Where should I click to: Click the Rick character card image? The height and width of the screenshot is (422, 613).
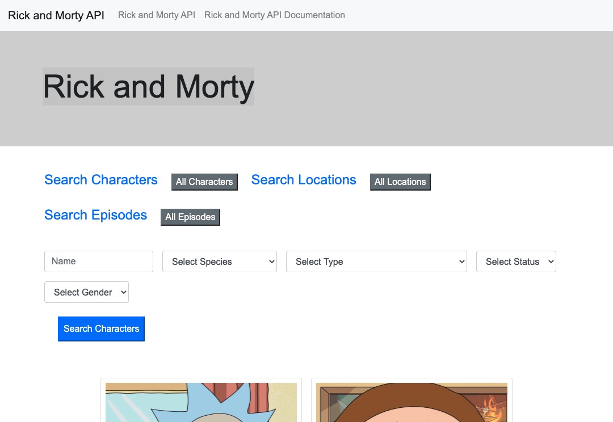point(201,403)
